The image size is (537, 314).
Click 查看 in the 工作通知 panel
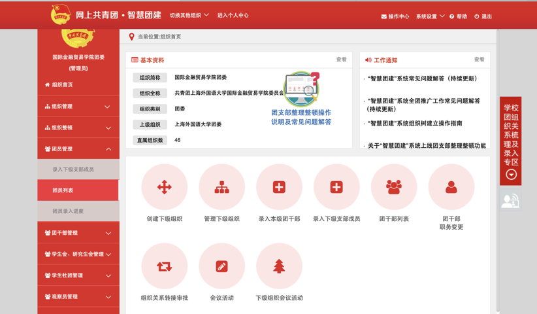point(479,60)
